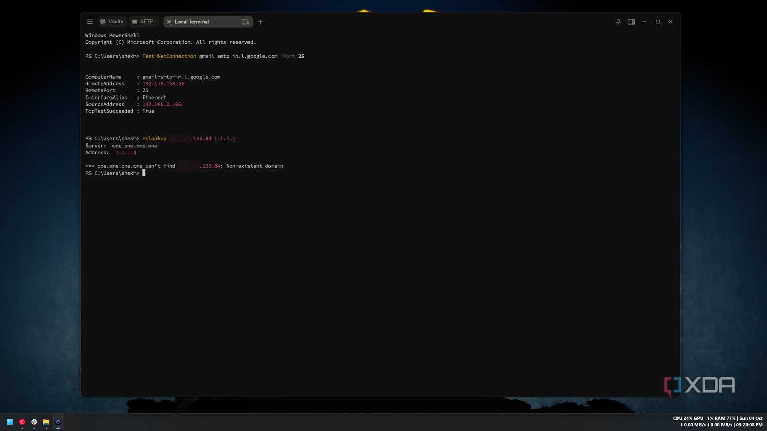Open YouTube Music from the taskbar
Viewport: 767px width, 431px height.
coord(22,422)
